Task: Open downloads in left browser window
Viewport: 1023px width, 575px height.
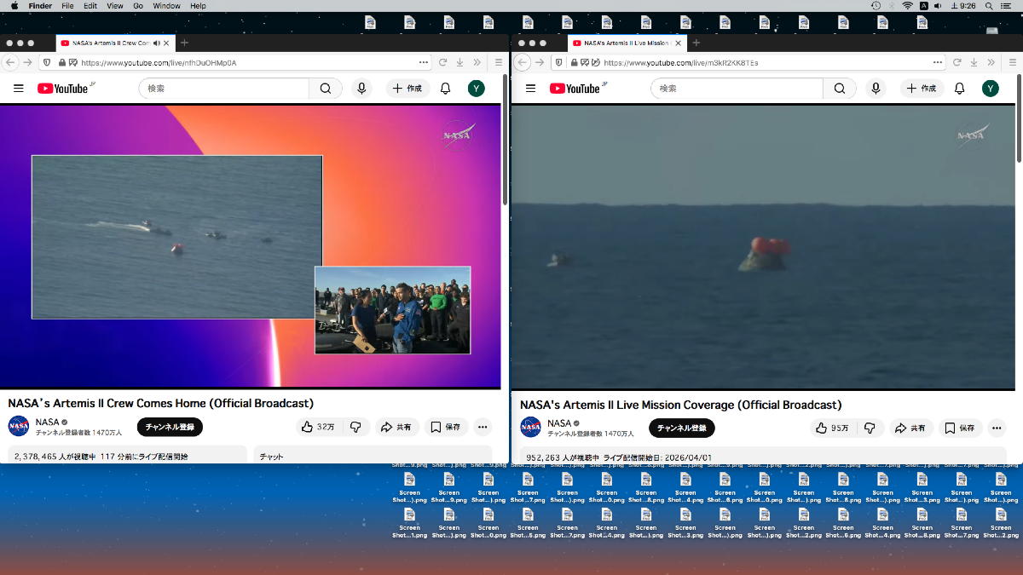Action: [460, 62]
